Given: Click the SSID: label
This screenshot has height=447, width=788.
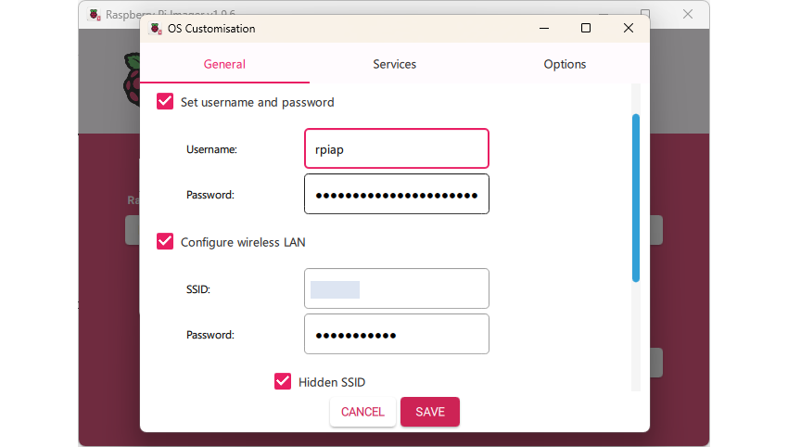Looking at the screenshot, I should pos(198,289).
